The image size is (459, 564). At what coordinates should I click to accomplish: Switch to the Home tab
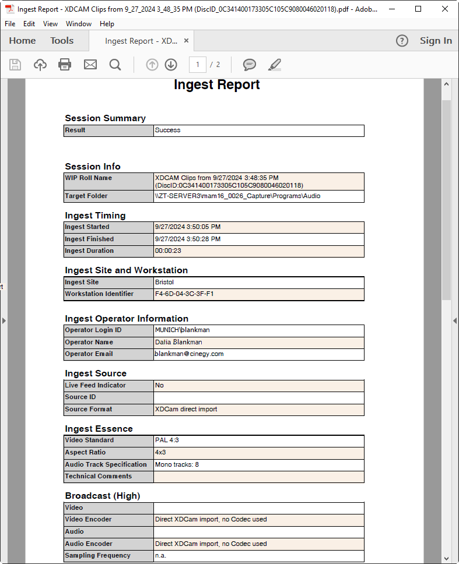tap(22, 41)
